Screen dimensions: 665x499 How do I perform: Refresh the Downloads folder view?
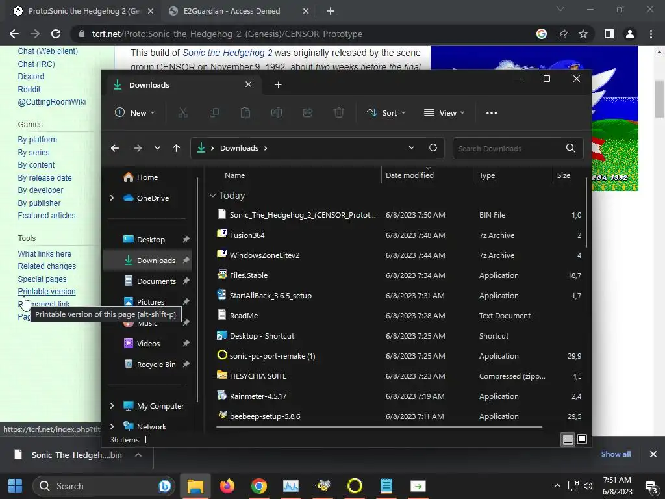[x=433, y=147]
